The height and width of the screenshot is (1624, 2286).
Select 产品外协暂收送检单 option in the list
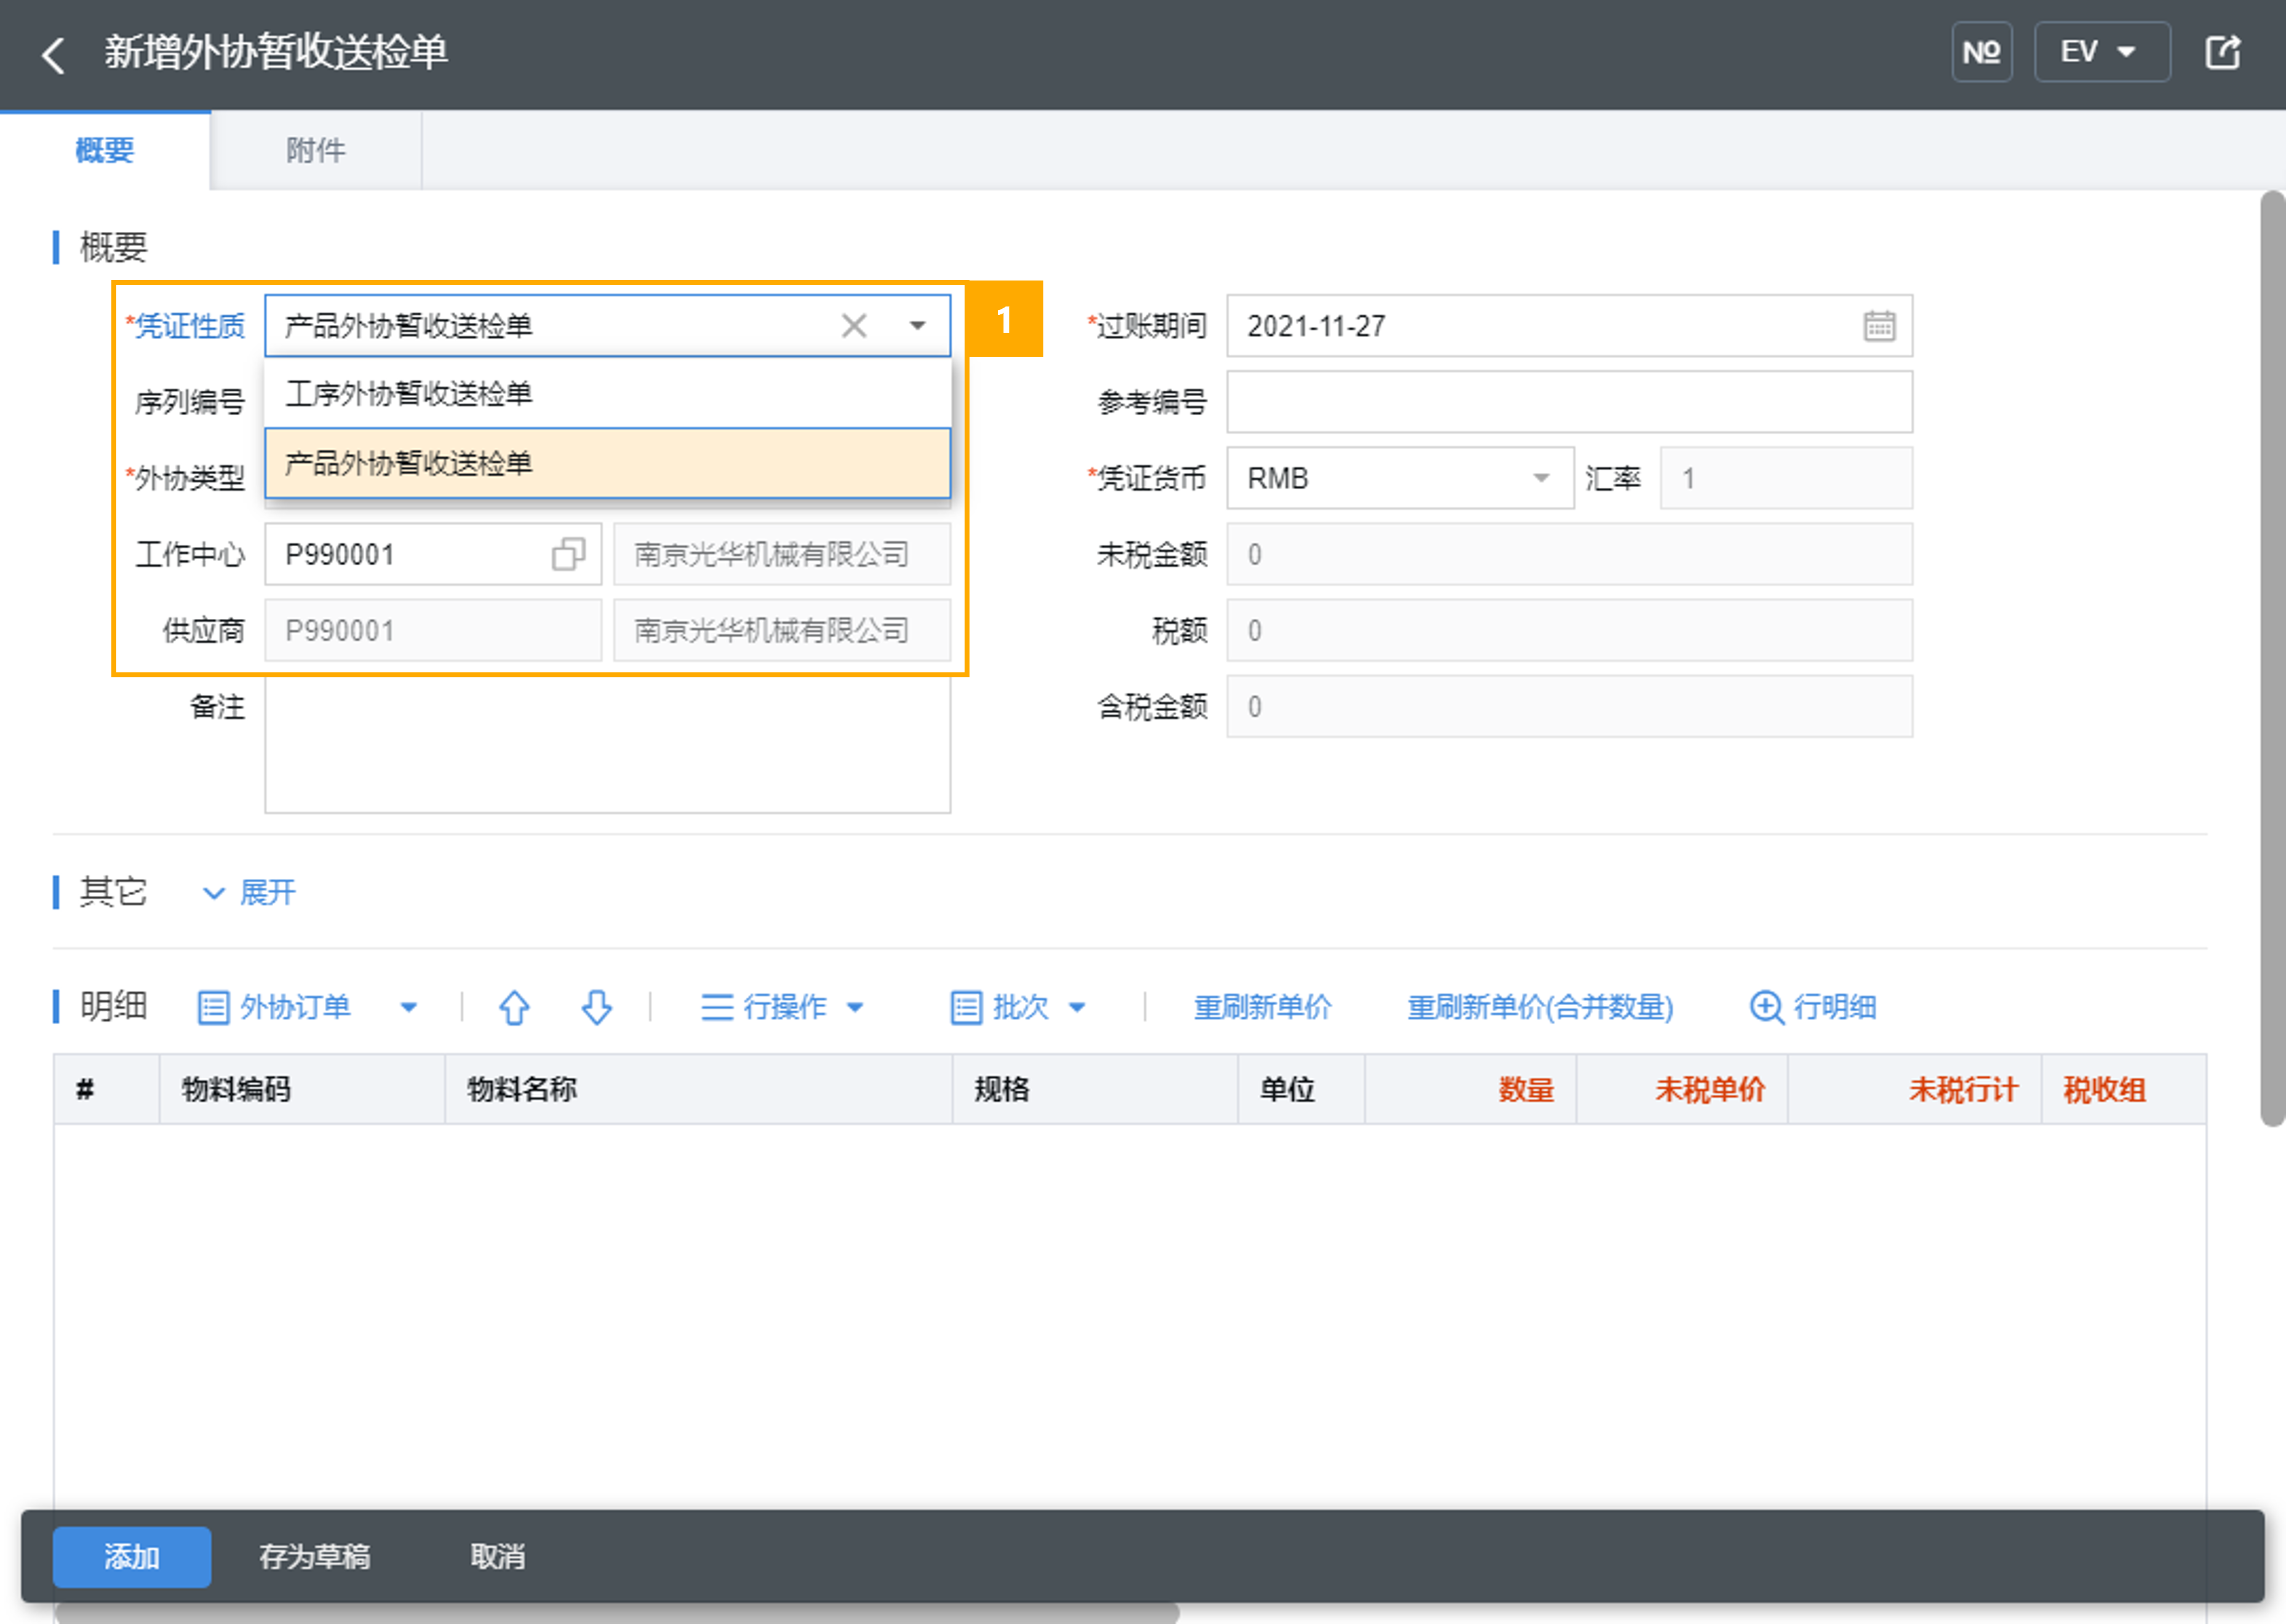(607, 463)
